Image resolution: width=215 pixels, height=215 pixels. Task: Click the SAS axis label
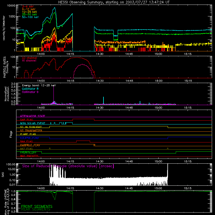[3, 175]
